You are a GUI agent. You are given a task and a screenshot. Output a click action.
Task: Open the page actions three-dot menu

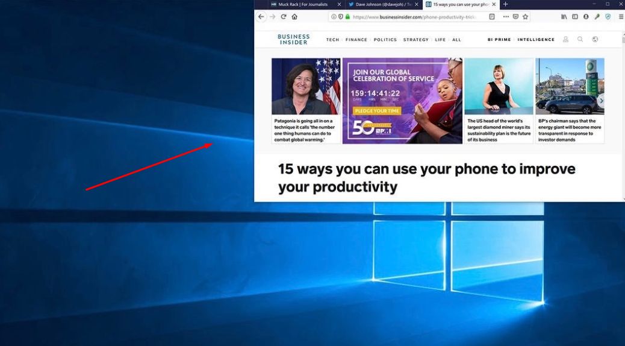506,17
